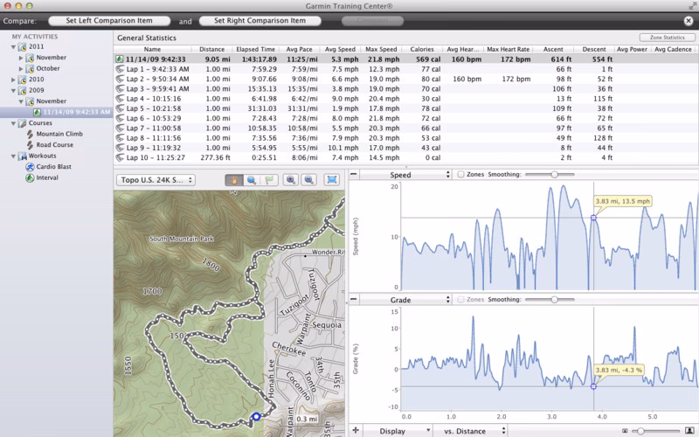Screen dimensions: 699x437
Task: Click the Workouts folder icon
Action: point(23,156)
